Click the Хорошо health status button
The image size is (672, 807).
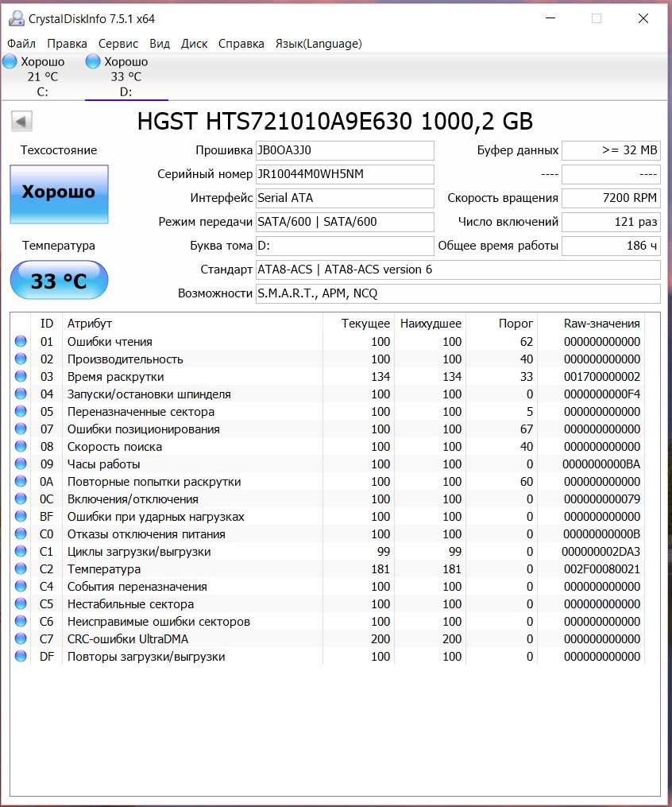59,194
